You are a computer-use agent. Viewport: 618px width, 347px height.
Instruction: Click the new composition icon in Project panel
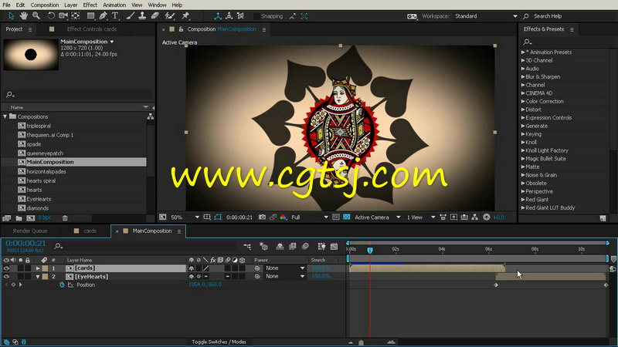click(31, 218)
